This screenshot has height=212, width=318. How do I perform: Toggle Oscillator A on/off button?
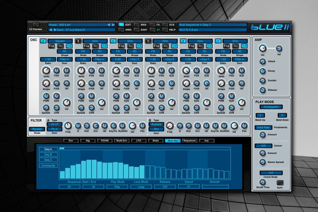click(43, 41)
